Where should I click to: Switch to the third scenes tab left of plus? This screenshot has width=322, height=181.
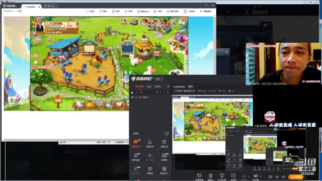click(158, 86)
